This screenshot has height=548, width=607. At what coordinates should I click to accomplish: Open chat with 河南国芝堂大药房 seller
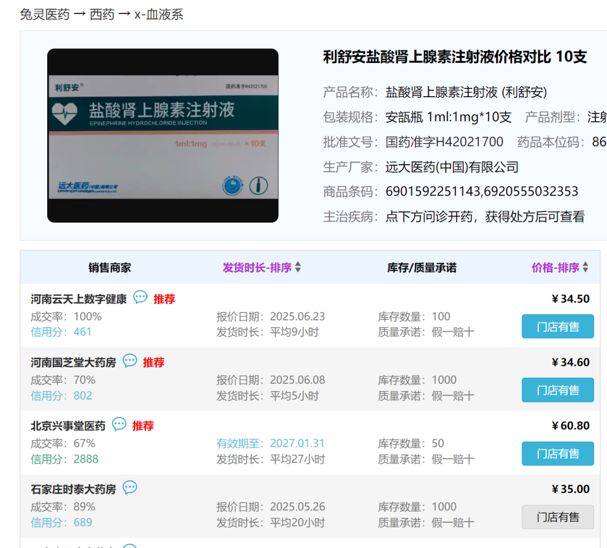click(x=130, y=361)
